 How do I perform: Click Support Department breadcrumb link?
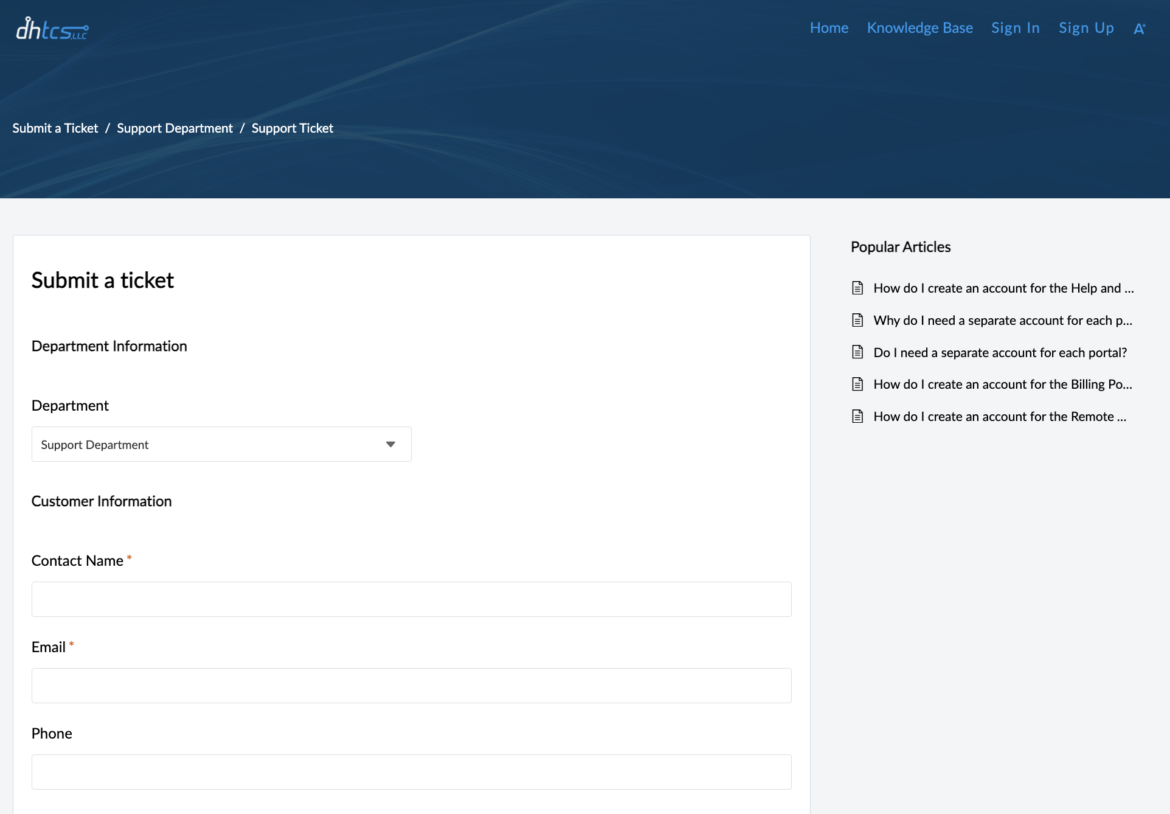point(175,128)
